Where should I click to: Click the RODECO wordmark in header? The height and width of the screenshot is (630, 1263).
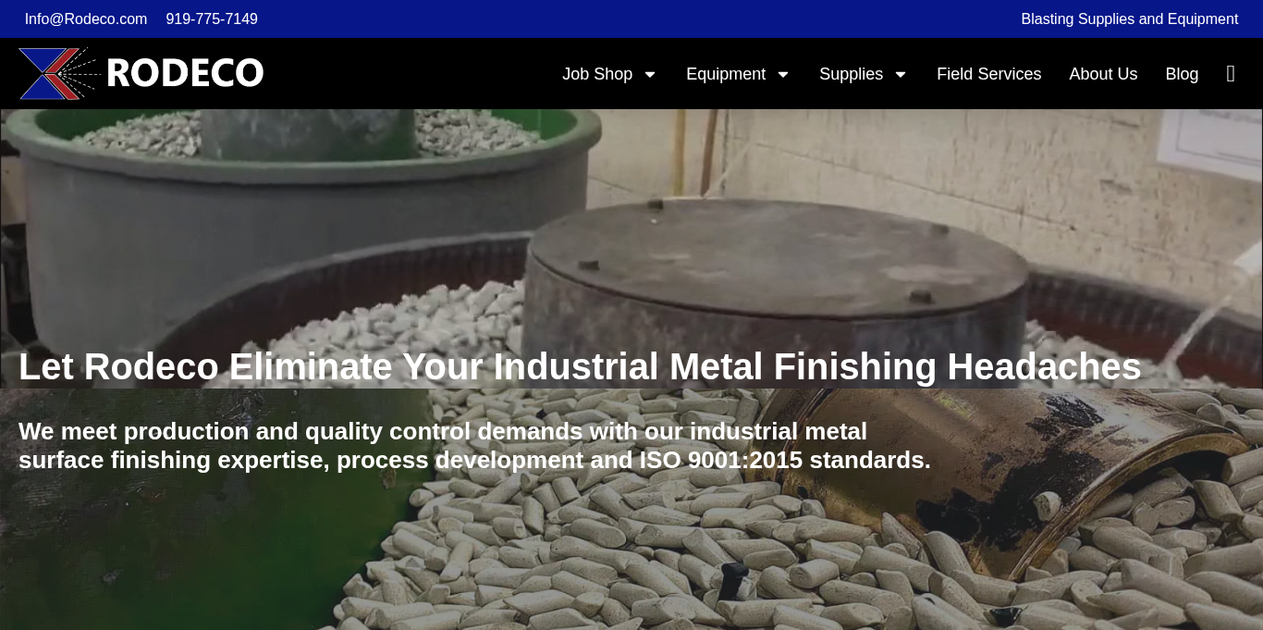coord(185,74)
